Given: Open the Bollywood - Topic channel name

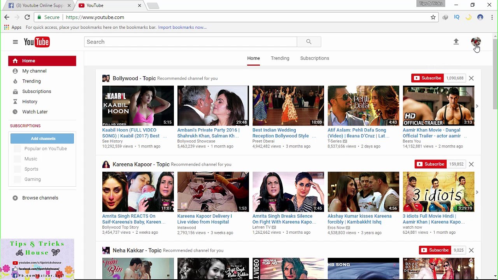Looking at the screenshot, I should tap(134, 78).
